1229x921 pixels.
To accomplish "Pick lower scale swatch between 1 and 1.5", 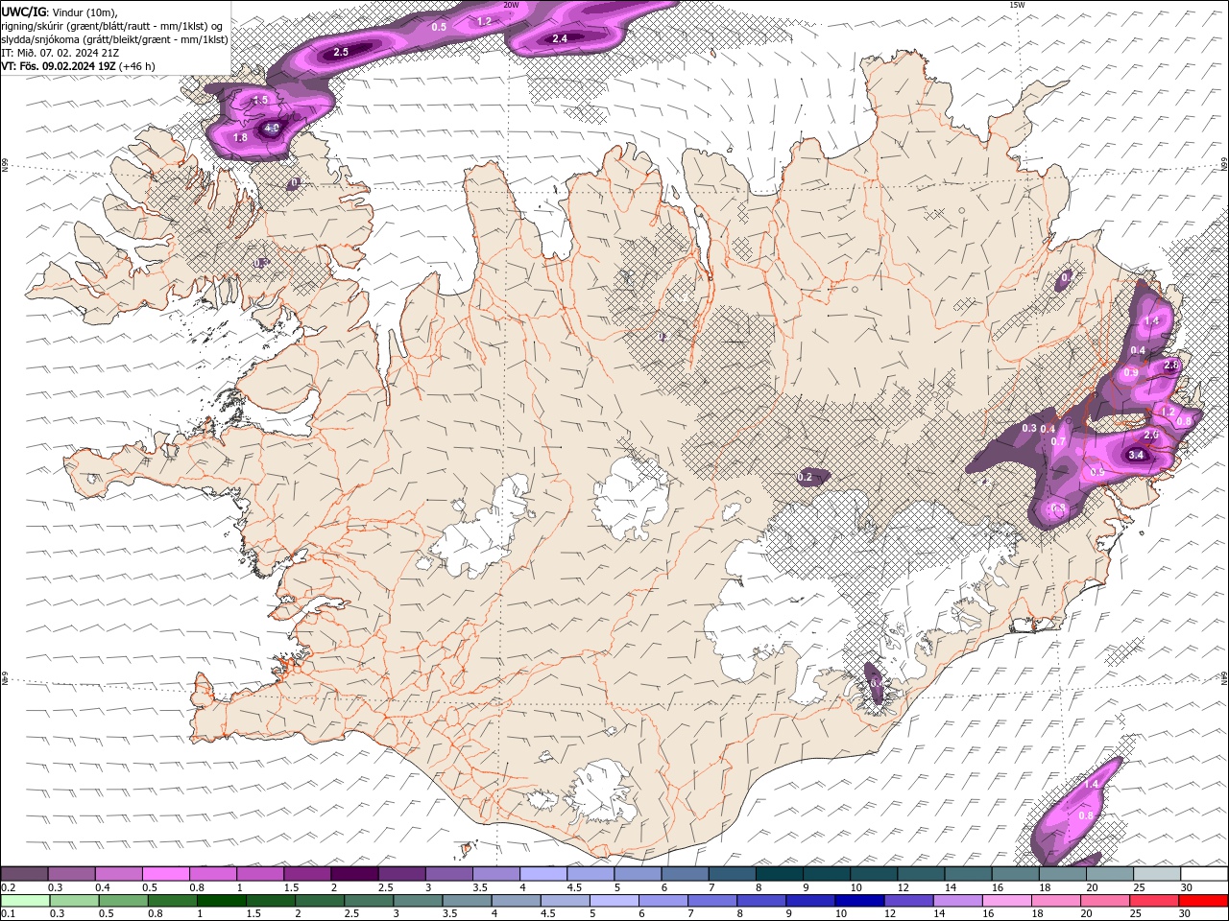I will (x=221, y=901).
